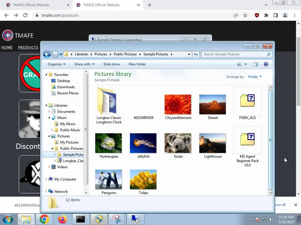Click Explorer's forward navigation arrow
301x225 pixels.
(55, 54)
